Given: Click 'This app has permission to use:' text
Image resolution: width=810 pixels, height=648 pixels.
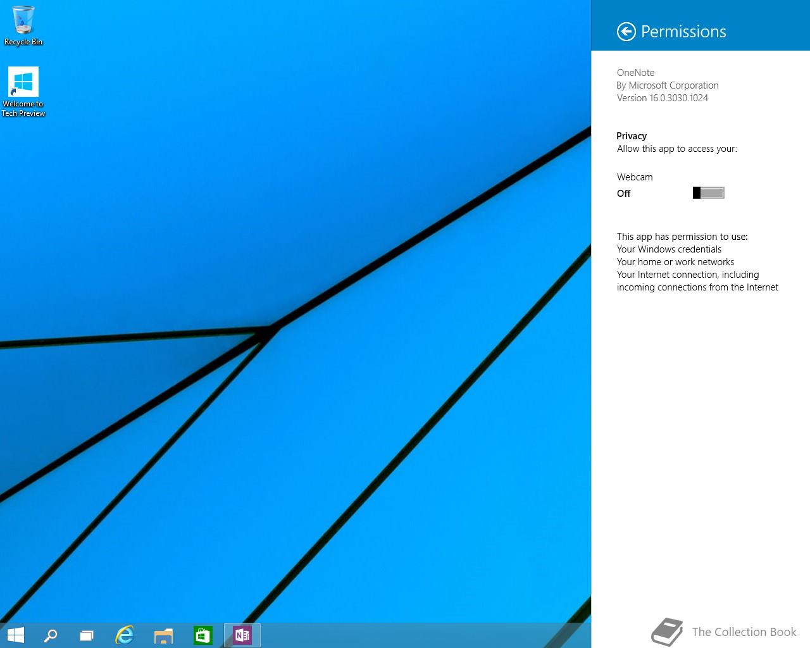Looking at the screenshot, I should pos(682,237).
